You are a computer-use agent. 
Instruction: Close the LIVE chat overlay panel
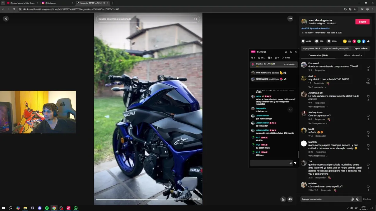[296, 52]
